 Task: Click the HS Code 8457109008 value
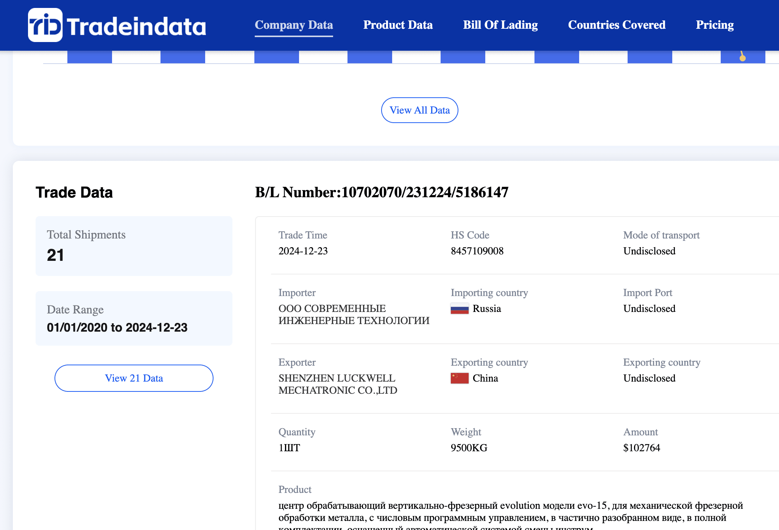coord(477,251)
